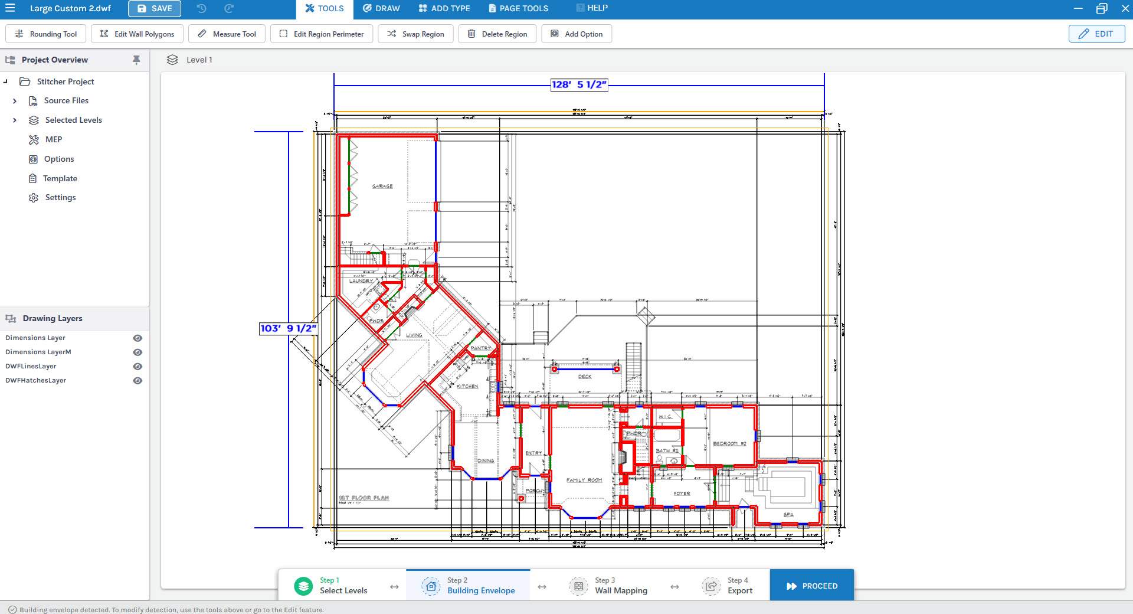Toggle visibility of DWFLinesLayer

coord(137,367)
